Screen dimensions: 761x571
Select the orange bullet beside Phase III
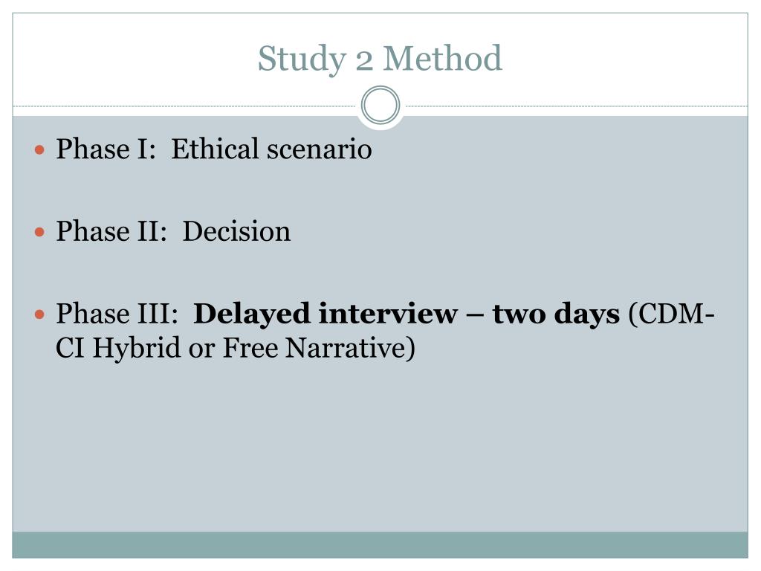pos(40,314)
